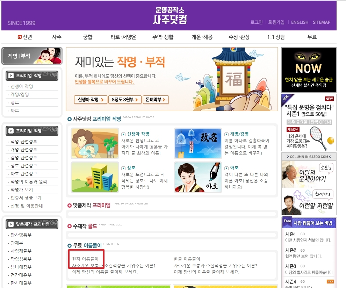The width and height of the screenshot is (346, 288).
Task: Open the 무료 menu
Action: (312, 37)
